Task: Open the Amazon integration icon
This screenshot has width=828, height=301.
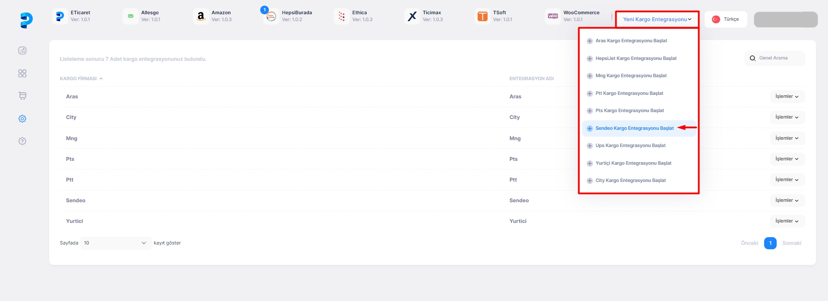Action: click(201, 16)
